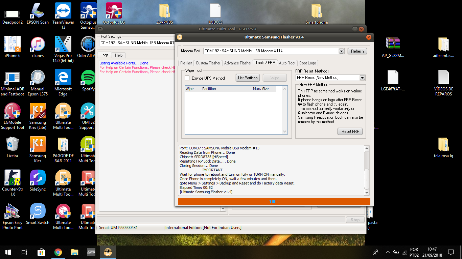Click 'Serial: UMT990900431' in status bar
Viewport: 462px width, 259px height.
[118, 228]
